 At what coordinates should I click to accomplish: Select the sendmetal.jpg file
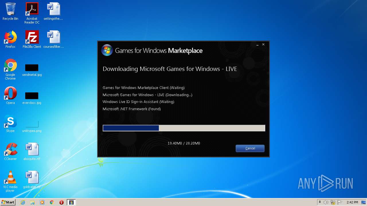pyautogui.click(x=32, y=70)
